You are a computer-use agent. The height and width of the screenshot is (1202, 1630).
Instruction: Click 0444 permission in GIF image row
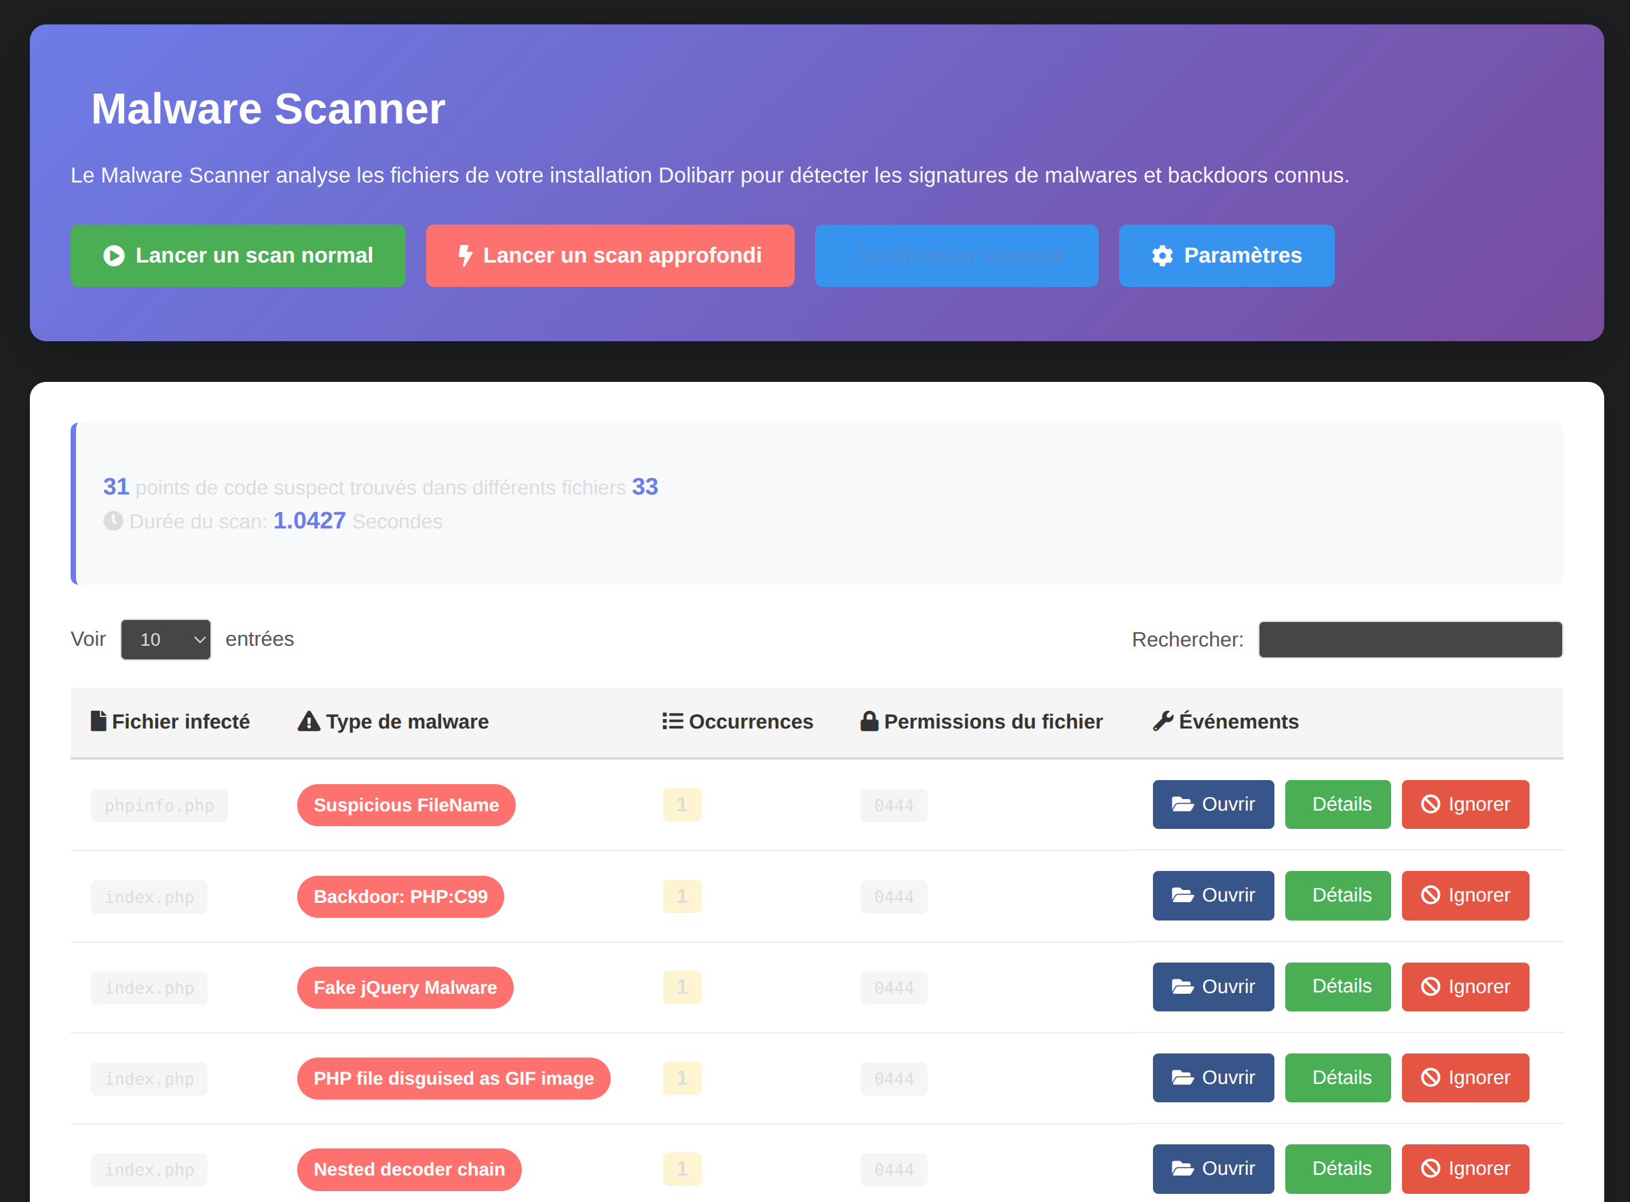point(894,1079)
